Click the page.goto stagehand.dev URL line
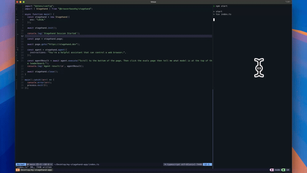 click(53, 44)
